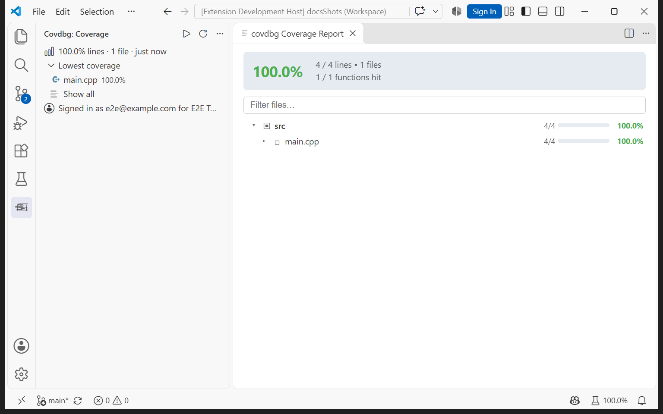Viewport: 663px width, 414px height.
Task: Click '1 / 1 functions hit' text
Action: [x=349, y=77]
